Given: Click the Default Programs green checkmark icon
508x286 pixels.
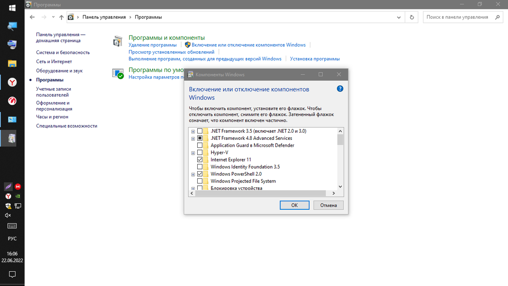Looking at the screenshot, I should point(117,73).
